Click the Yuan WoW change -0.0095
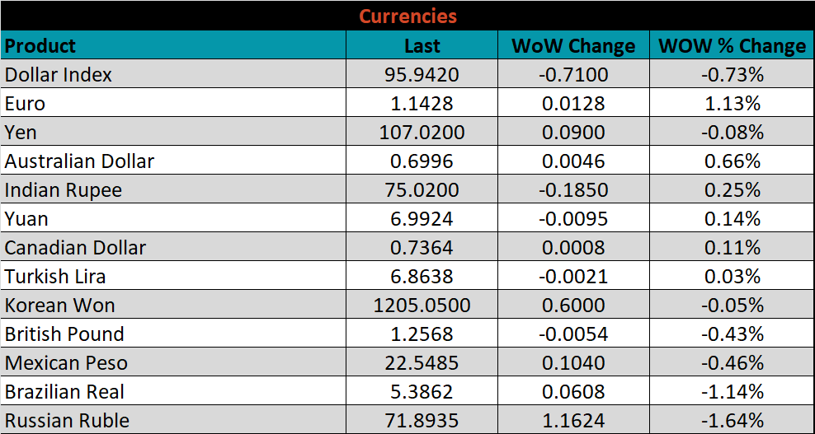Screen dimensions: 815x434 [x=573, y=219]
